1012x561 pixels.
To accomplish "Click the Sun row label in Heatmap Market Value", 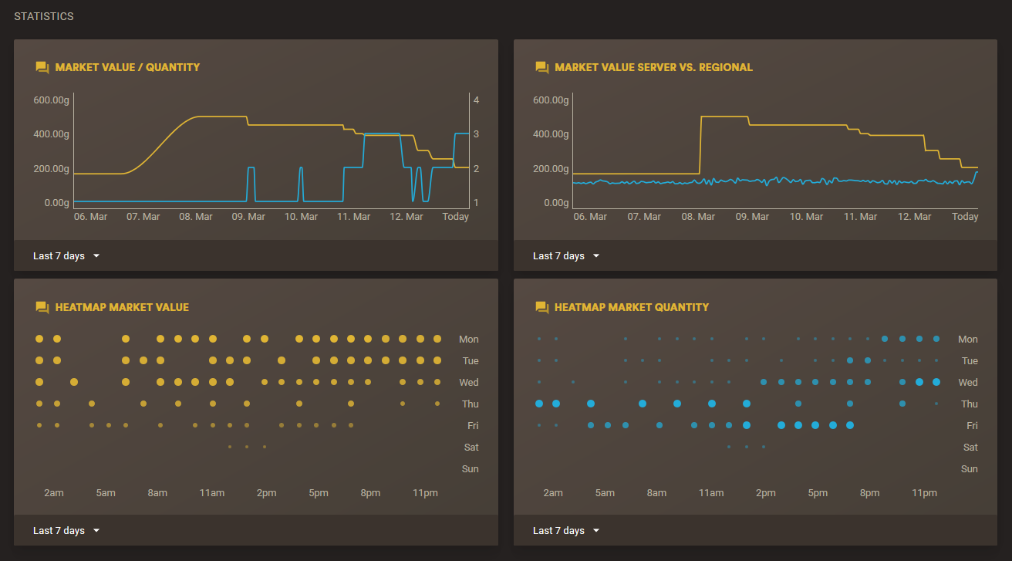I will (x=470, y=469).
